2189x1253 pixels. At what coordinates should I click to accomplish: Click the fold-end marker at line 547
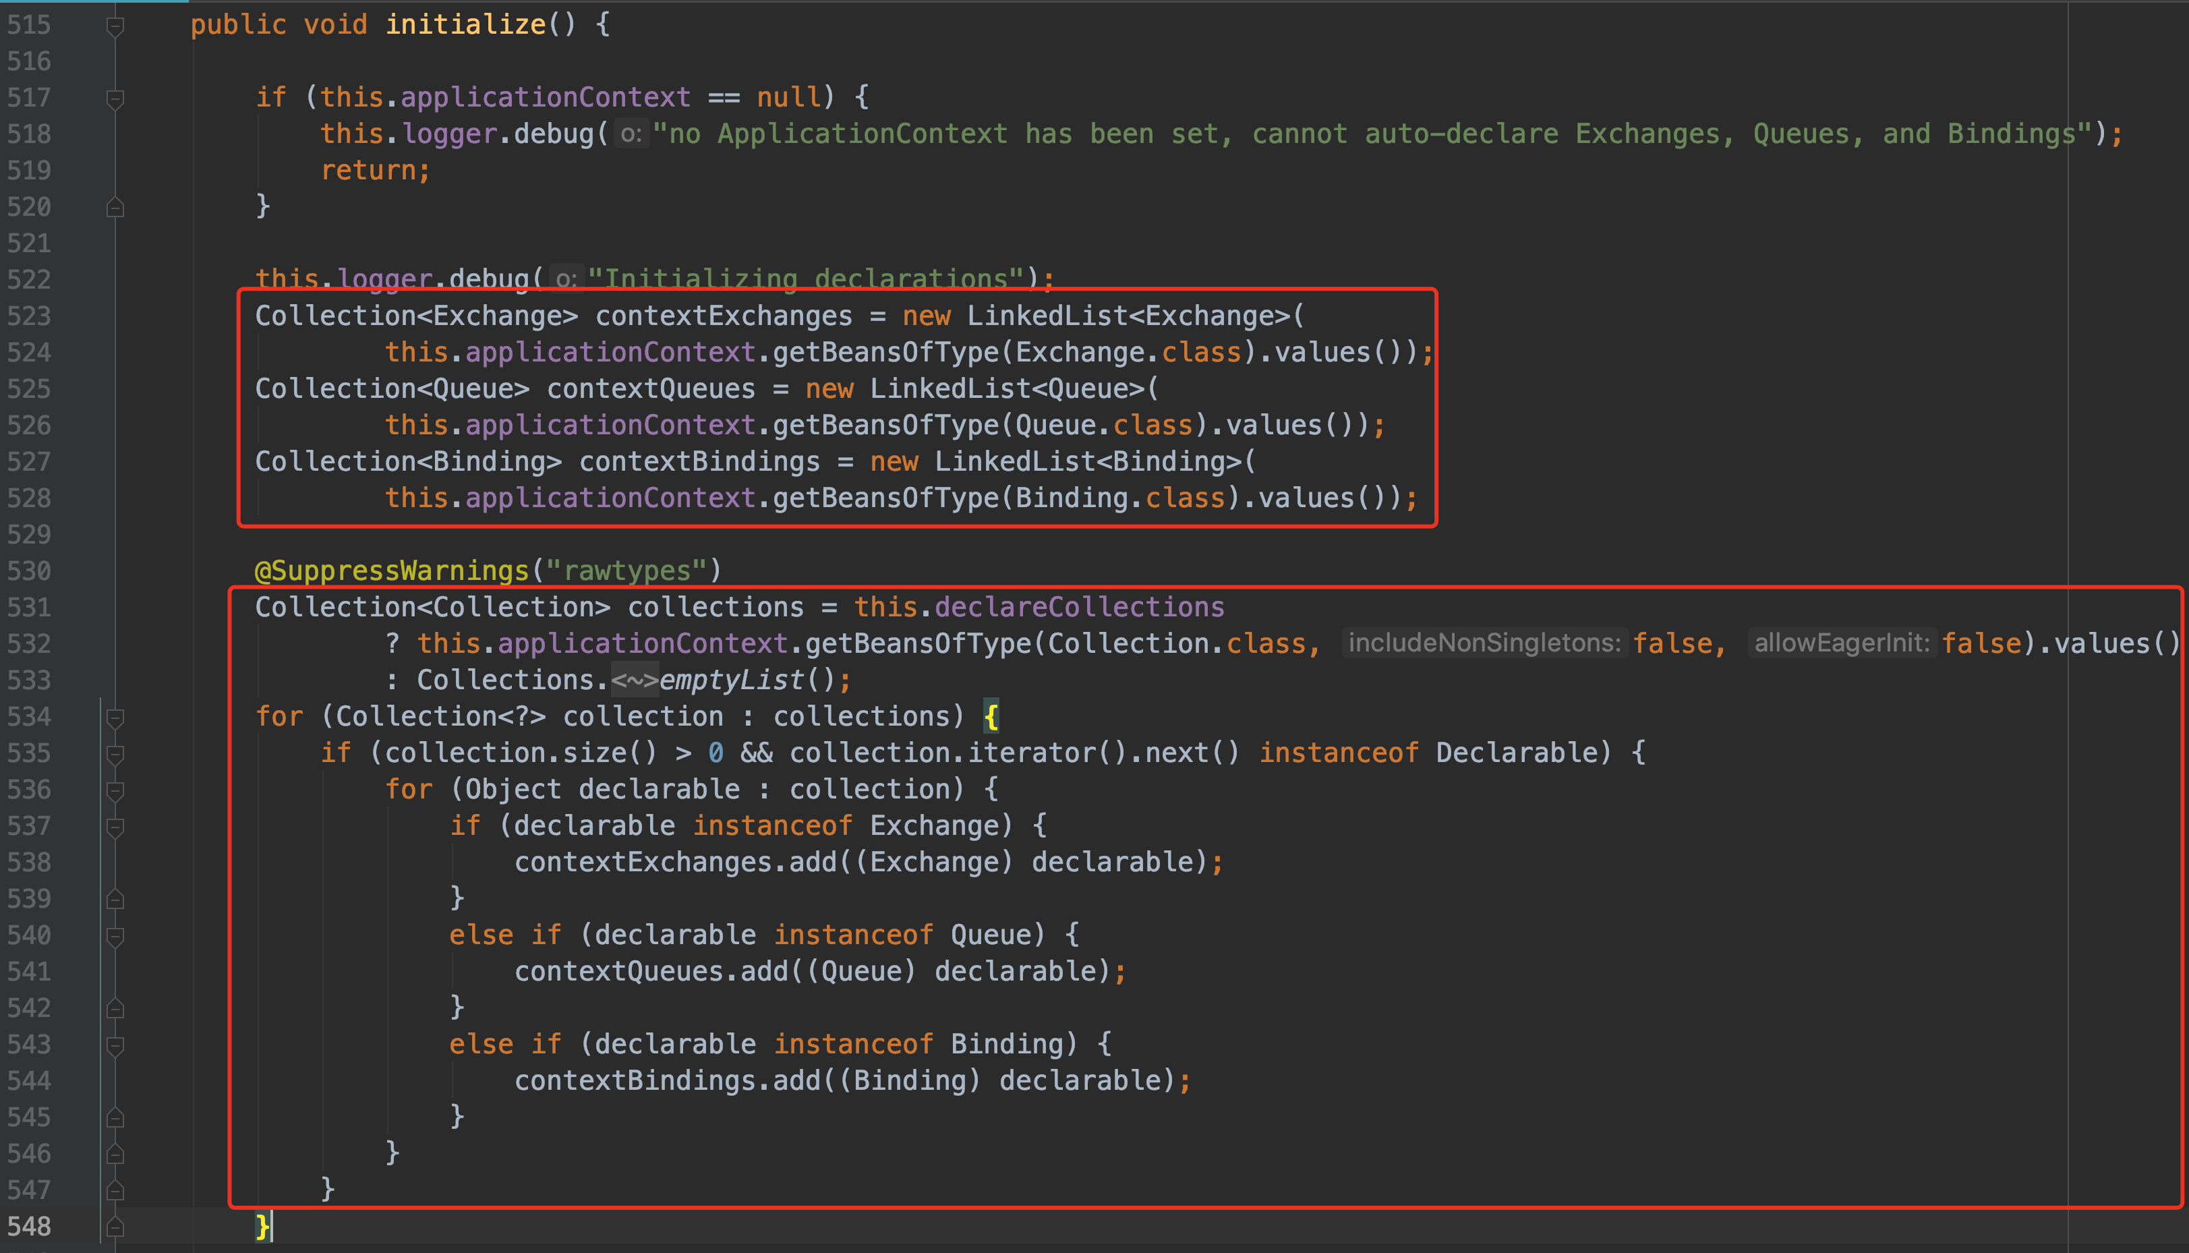pos(115,1191)
